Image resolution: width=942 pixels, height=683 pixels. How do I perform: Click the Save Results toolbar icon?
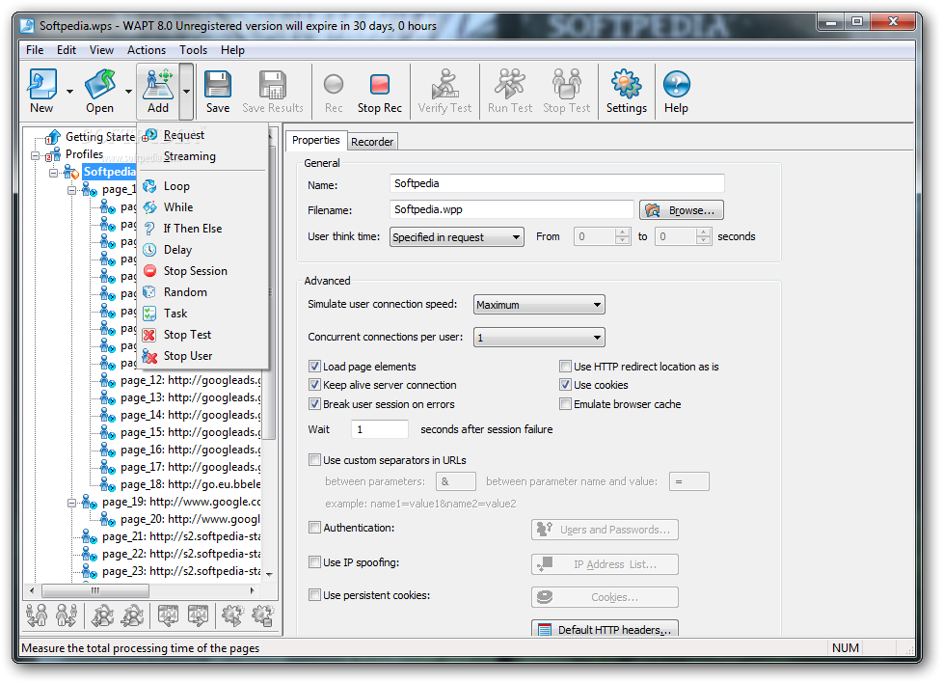coord(273,92)
